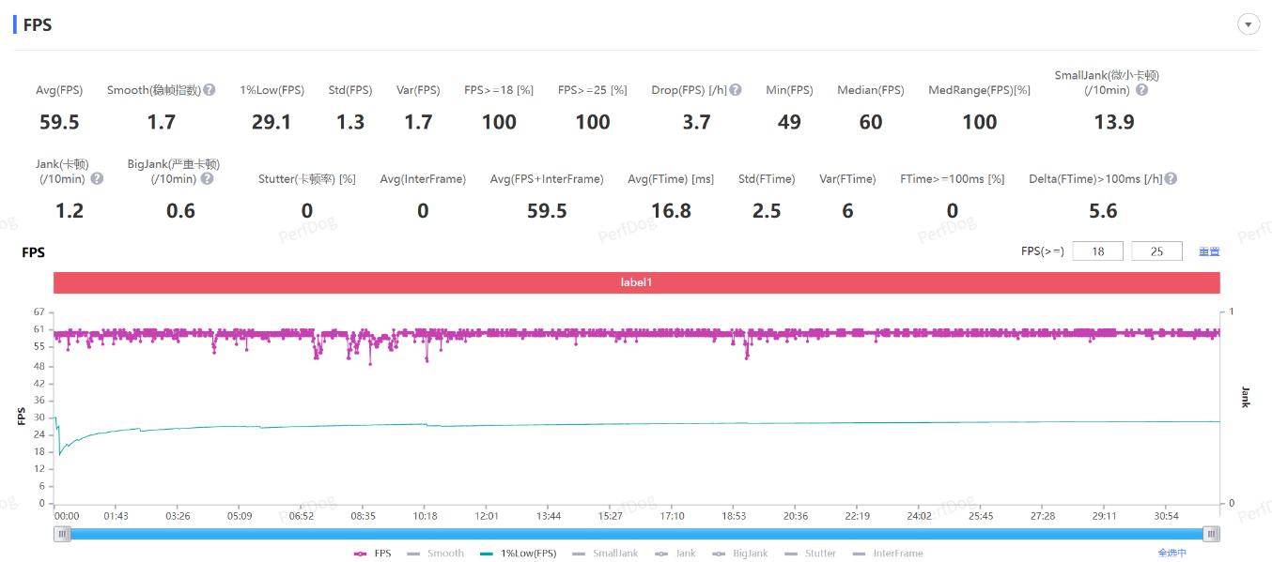1272x562 pixels.
Task: Click help icon beside Smooth(稳帧指数)
Action: pyautogui.click(x=209, y=90)
